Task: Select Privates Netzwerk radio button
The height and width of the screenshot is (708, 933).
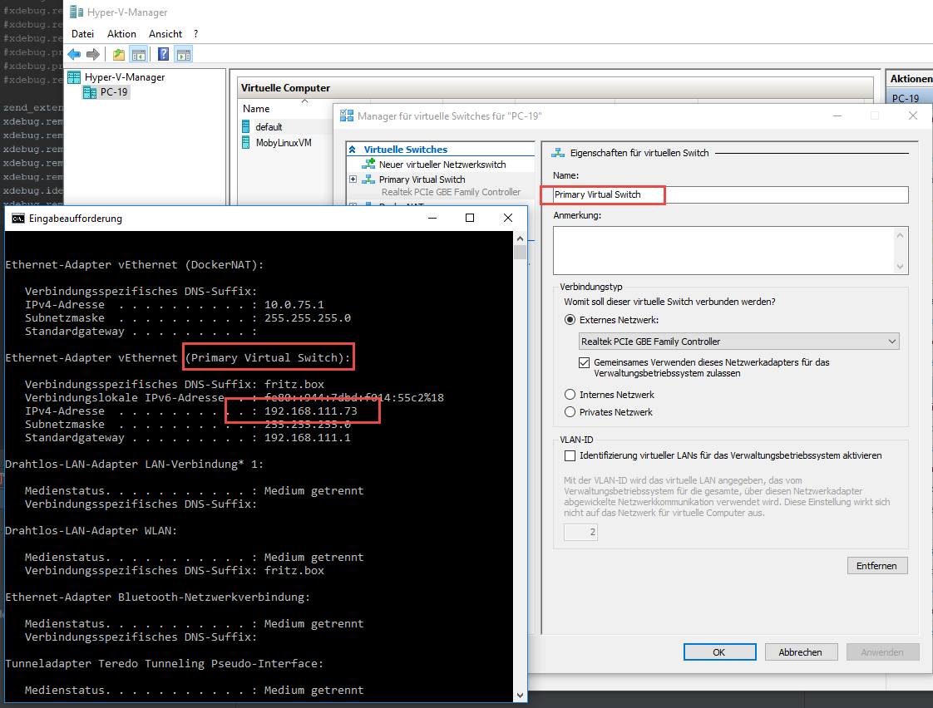Action: point(570,412)
